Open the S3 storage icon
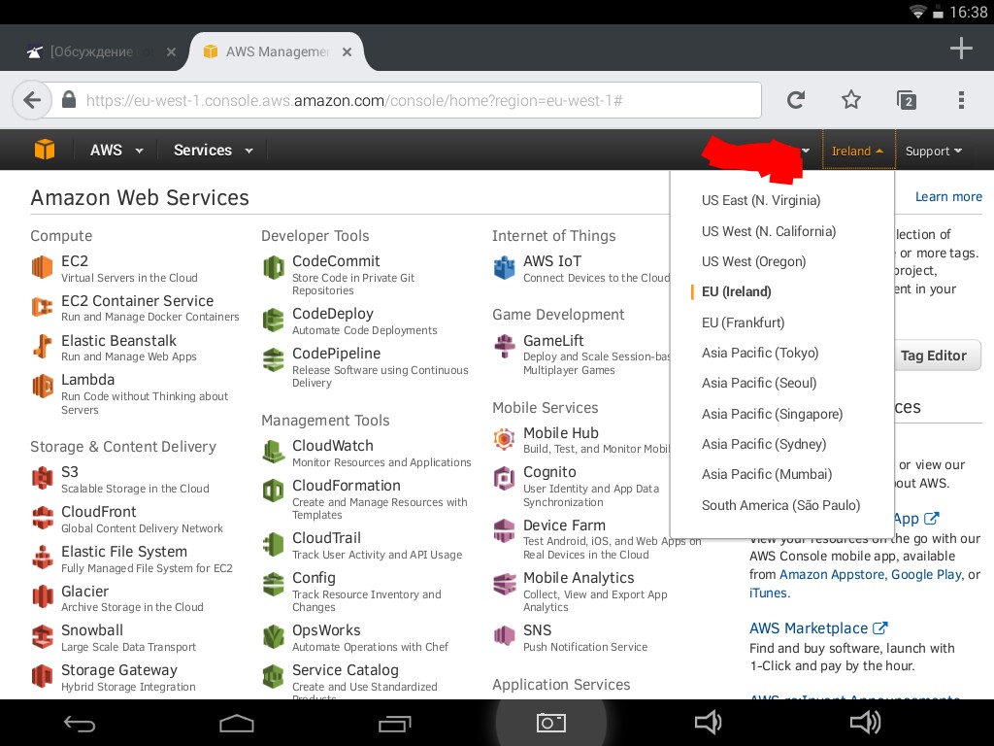Image resolution: width=994 pixels, height=746 pixels. pos(42,478)
